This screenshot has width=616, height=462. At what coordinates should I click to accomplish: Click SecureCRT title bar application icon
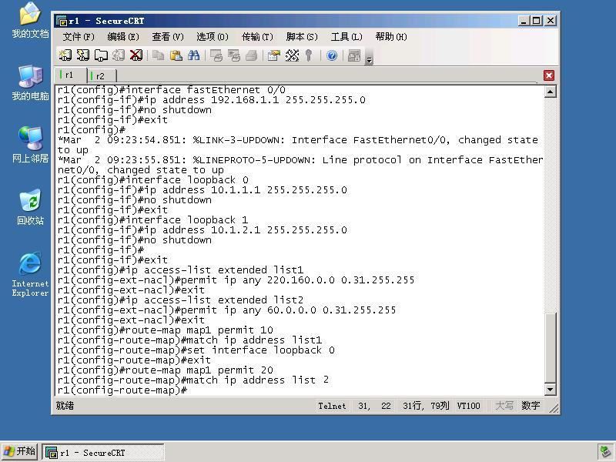point(62,21)
